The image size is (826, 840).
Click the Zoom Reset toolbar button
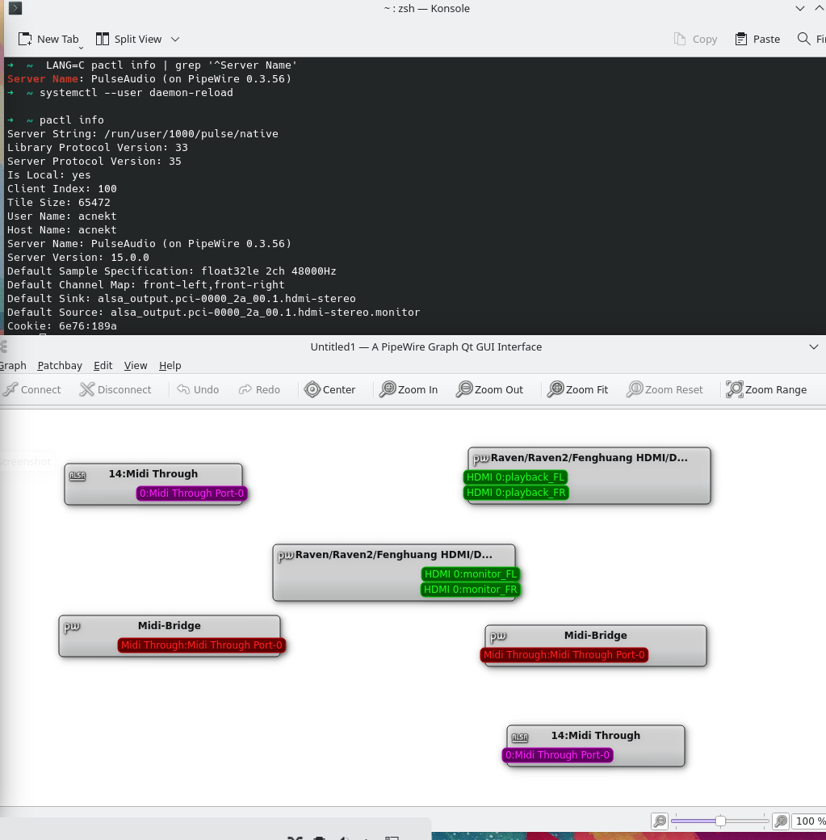665,389
